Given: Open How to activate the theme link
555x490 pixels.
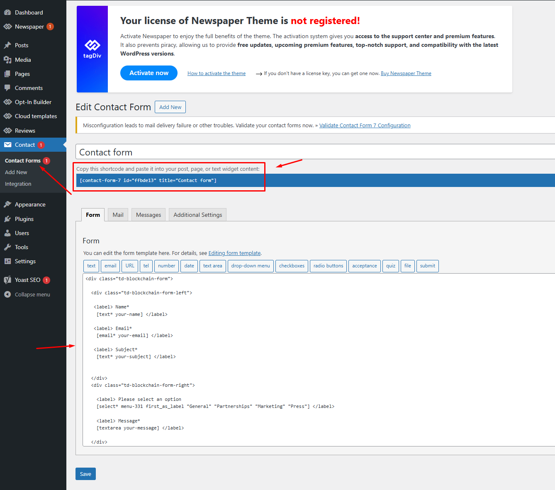Looking at the screenshot, I should pyautogui.click(x=217, y=73).
